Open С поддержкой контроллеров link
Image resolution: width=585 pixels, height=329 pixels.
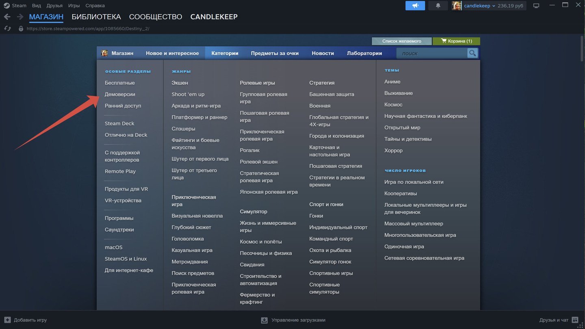(122, 156)
